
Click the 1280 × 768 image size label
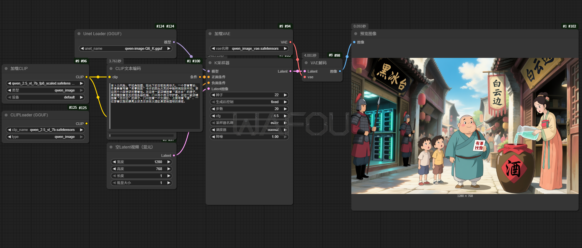(465, 196)
